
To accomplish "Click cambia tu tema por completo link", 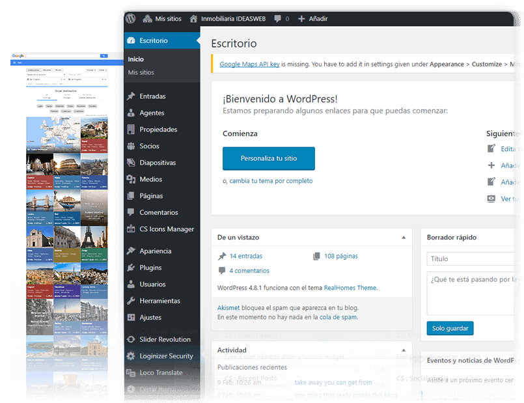I will 271,181.
